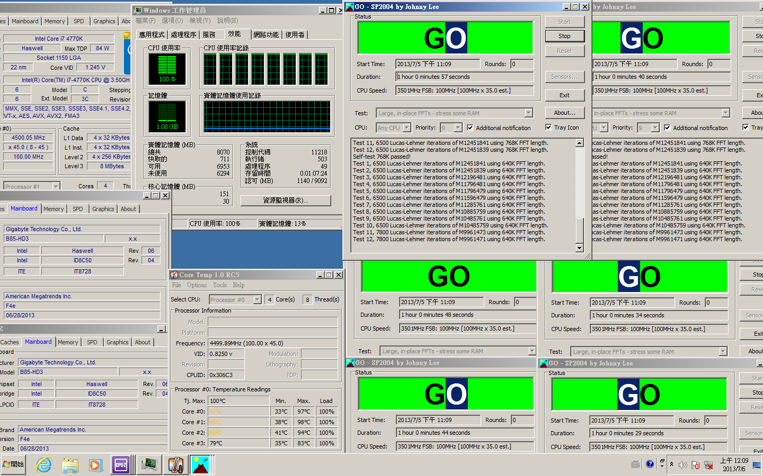763x476 pixels.
Task: Open Core Temp File menu
Action: (176, 285)
